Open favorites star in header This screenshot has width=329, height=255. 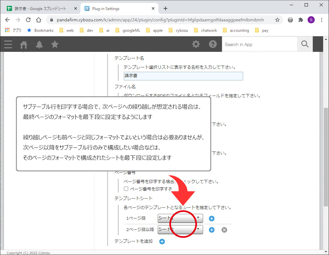pos(55,44)
